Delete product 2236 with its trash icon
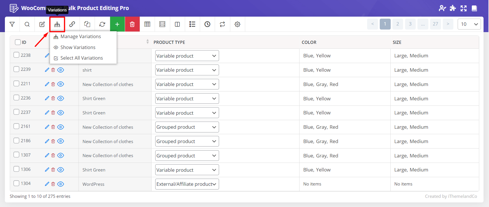 (x=53, y=98)
